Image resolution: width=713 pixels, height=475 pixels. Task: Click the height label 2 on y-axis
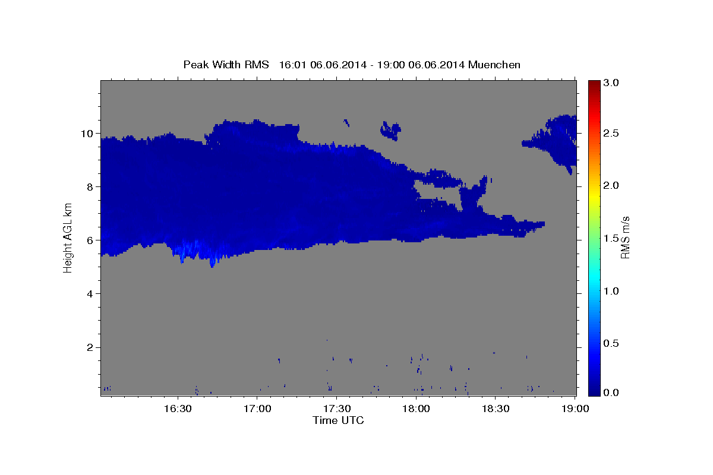(90, 347)
